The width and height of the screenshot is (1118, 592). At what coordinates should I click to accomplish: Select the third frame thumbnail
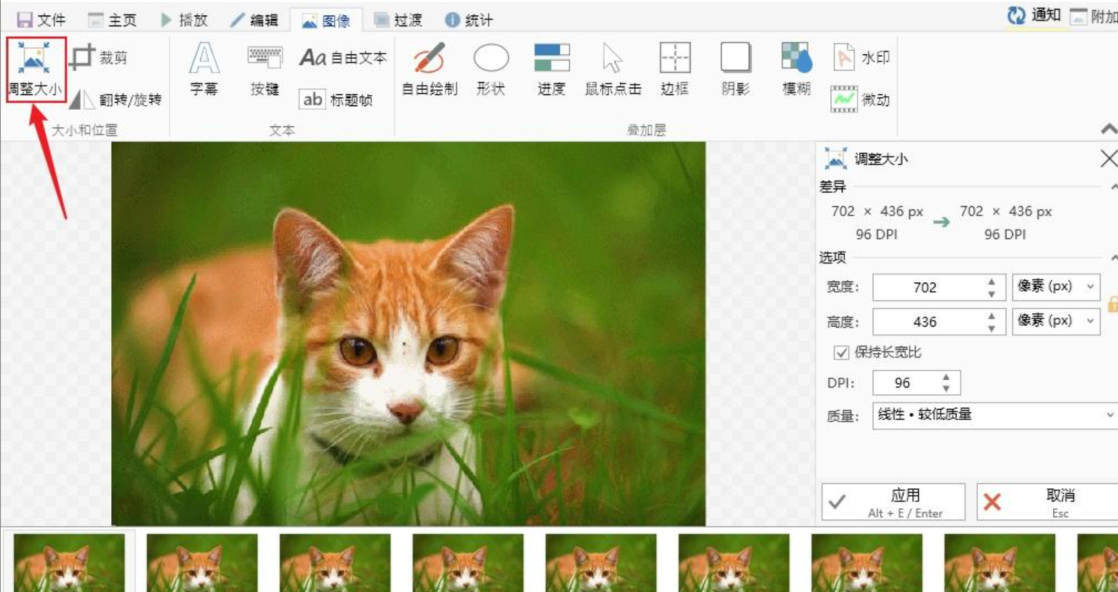click(x=335, y=562)
